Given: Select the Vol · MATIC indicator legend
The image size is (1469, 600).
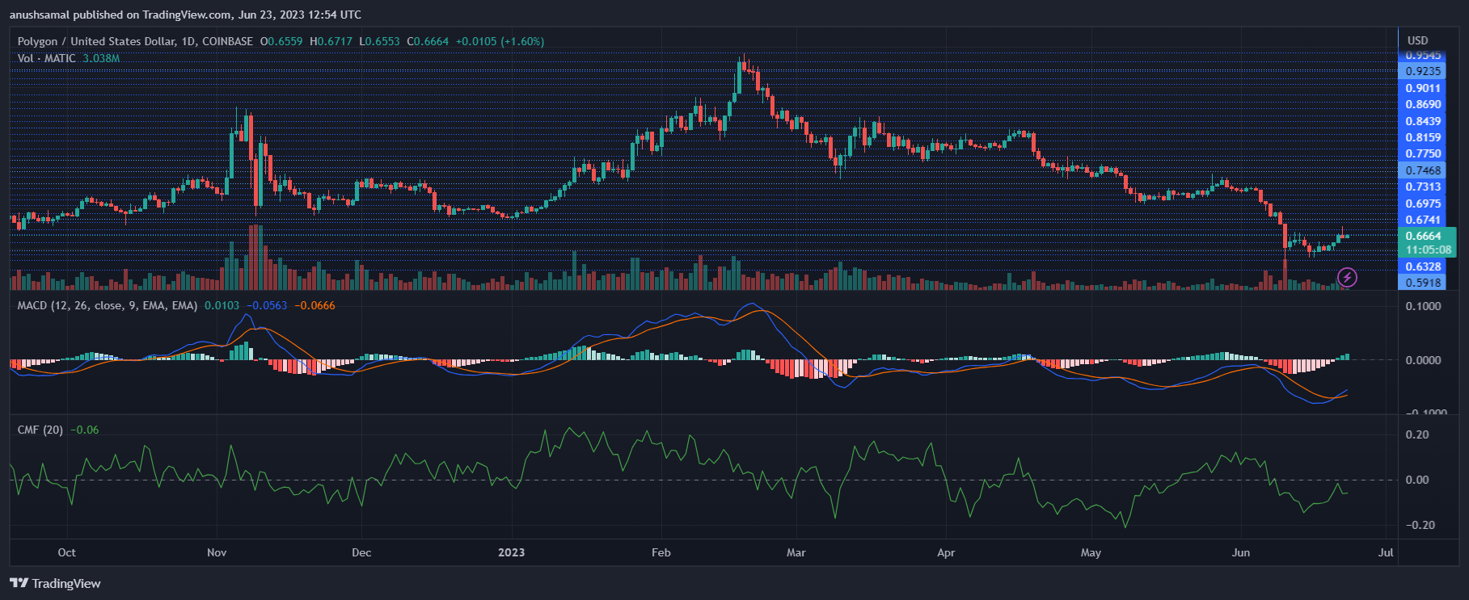Looking at the screenshot, I should (47, 58).
